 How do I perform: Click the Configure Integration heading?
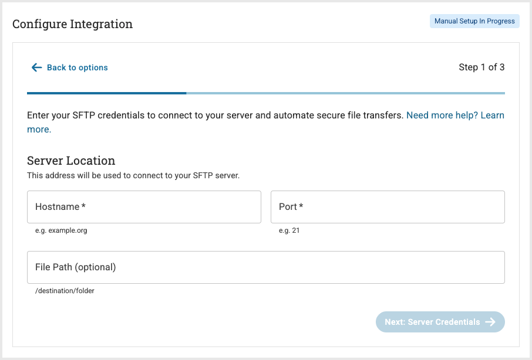[x=72, y=24]
